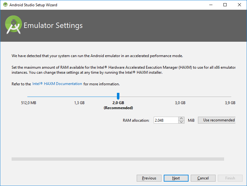Pick the 3,9 GB maximum slider mark
The width and height of the screenshot is (247, 186).
(231, 97)
